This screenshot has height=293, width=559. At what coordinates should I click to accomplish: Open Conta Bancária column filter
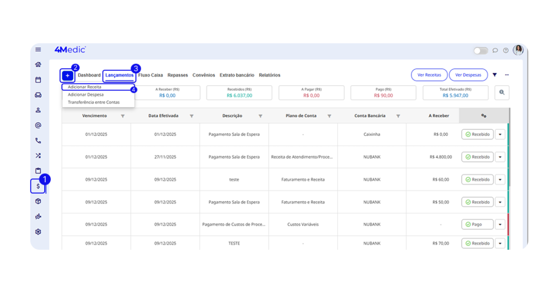click(x=398, y=116)
